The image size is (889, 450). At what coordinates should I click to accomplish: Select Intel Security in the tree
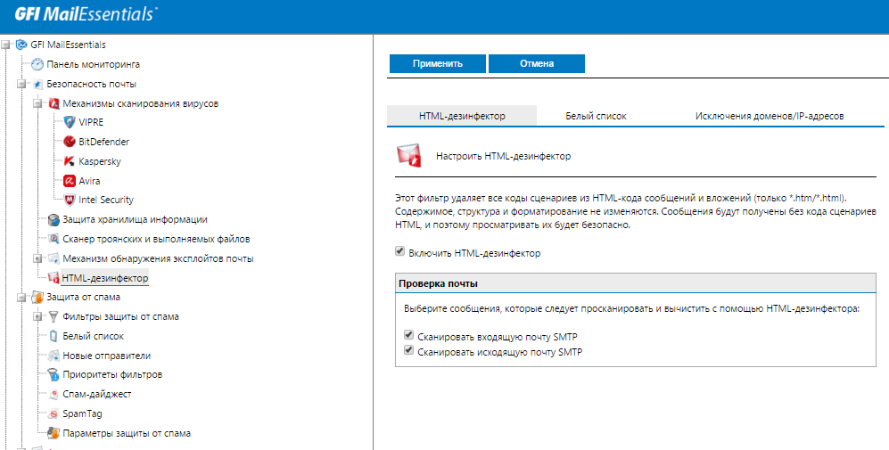(106, 200)
